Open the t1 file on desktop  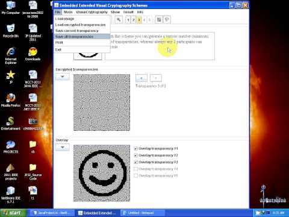[x=33, y=192]
